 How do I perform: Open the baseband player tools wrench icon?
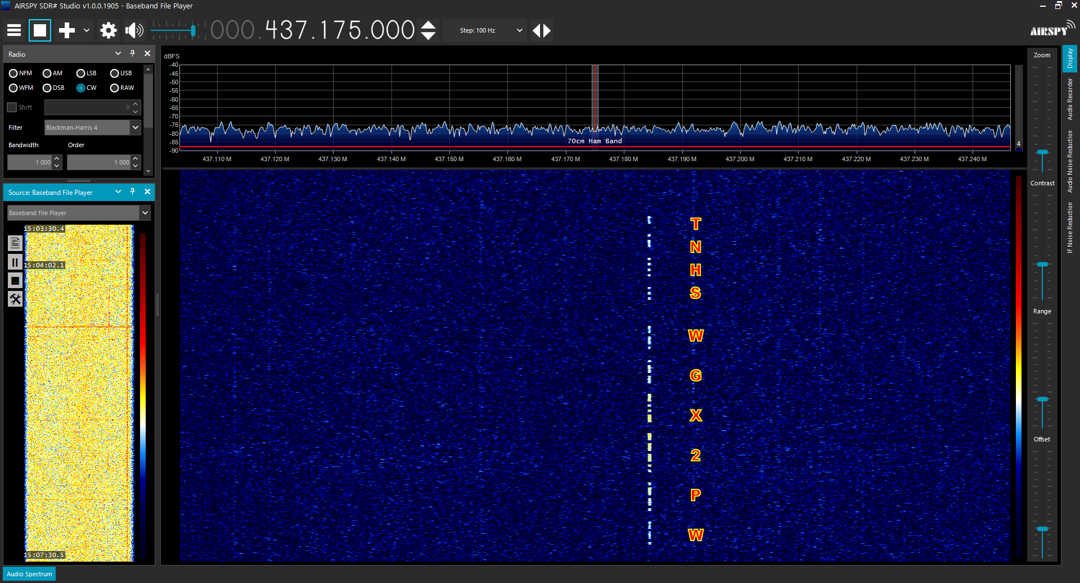15,299
